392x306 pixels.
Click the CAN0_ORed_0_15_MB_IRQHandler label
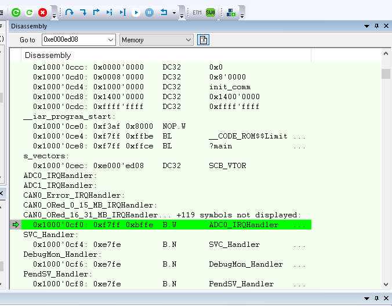pyautogui.click(x=90, y=205)
